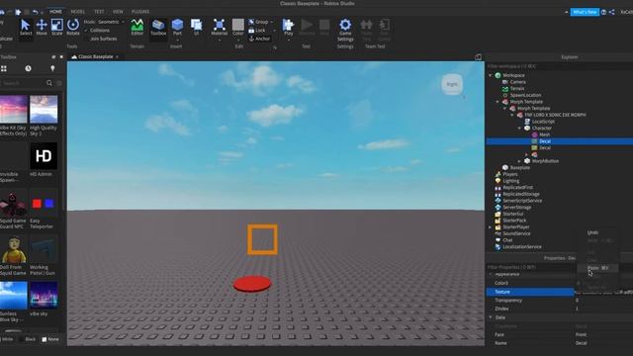Screen dimensions: 633x356
Task: Choose the Select tool in ribbon
Action: (x=26, y=27)
